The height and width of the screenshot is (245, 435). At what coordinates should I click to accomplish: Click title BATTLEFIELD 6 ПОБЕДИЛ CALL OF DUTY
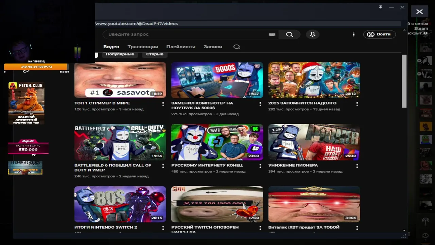click(113, 167)
